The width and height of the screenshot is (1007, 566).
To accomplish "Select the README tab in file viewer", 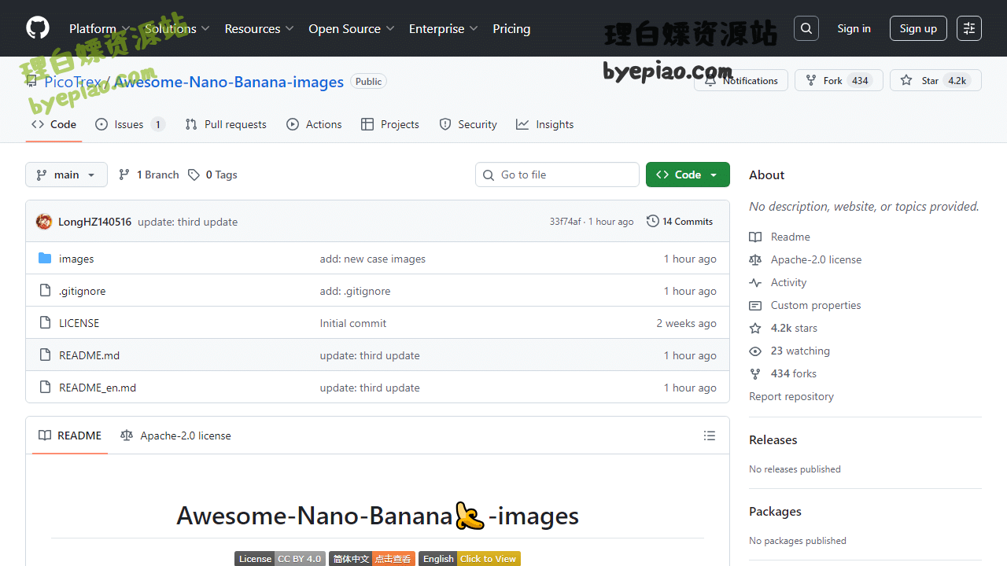I will pos(70,436).
